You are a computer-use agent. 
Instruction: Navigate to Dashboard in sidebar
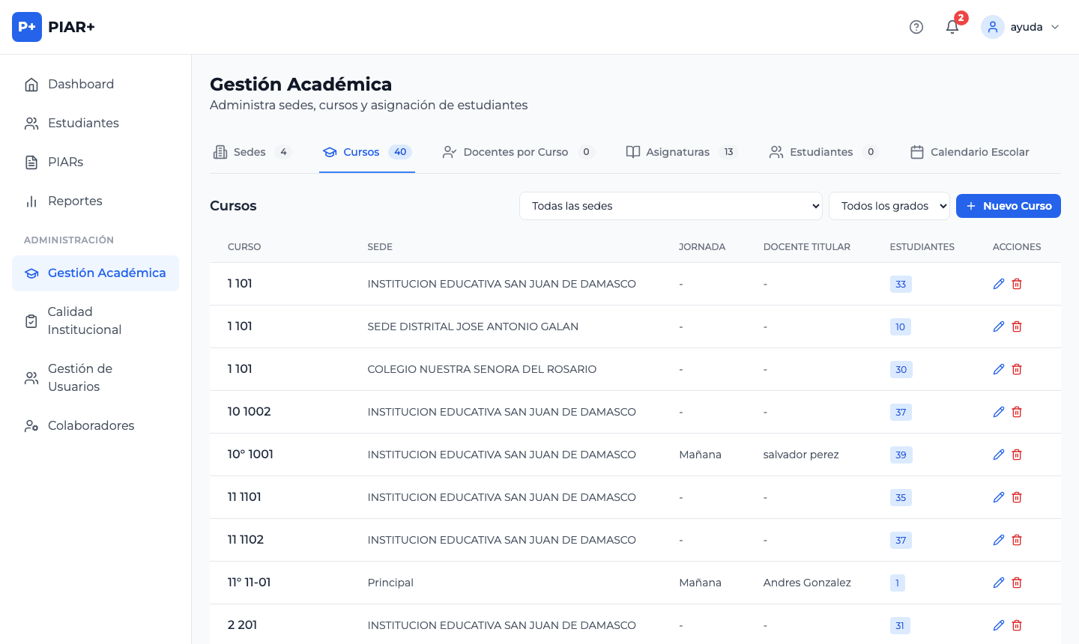pyautogui.click(x=81, y=84)
